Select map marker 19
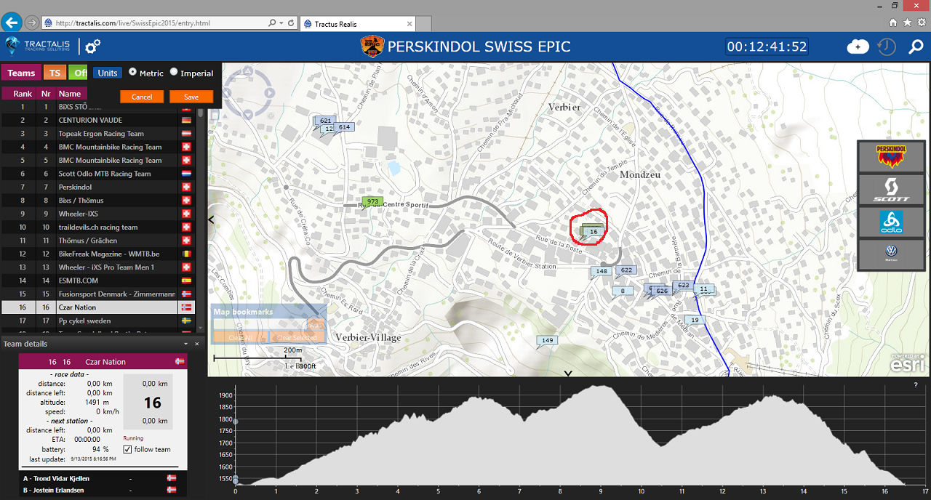 tap(695, 320)
